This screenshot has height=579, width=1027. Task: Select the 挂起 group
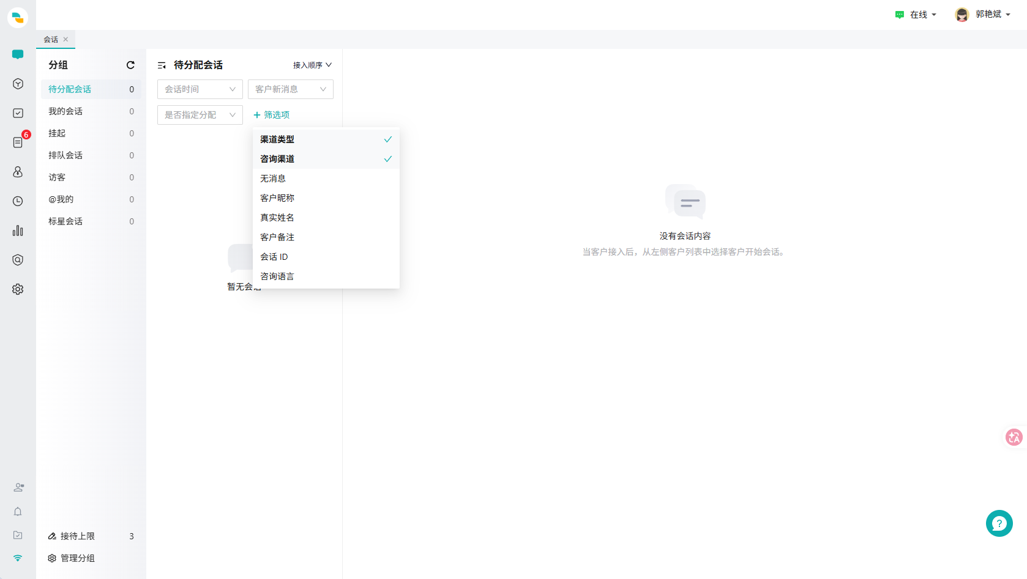pyautogui.click(x=91, y=133)
